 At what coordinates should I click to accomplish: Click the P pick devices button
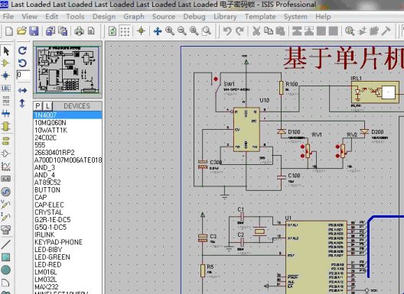[38, 106]
